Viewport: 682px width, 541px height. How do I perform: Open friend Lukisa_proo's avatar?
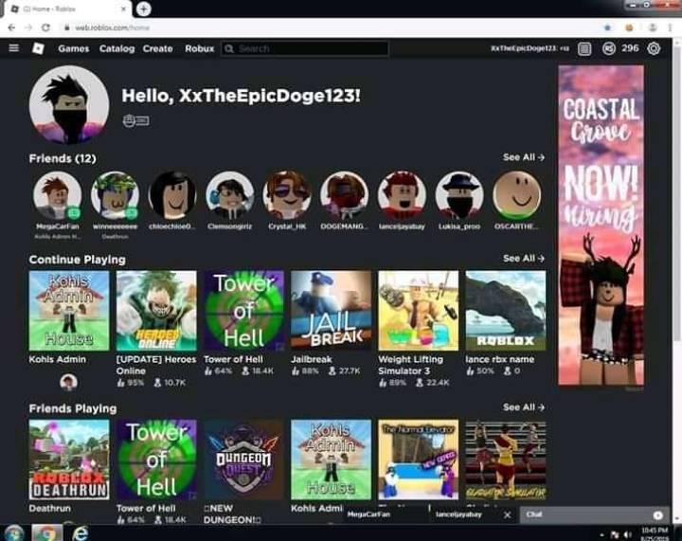coord(459,194)
